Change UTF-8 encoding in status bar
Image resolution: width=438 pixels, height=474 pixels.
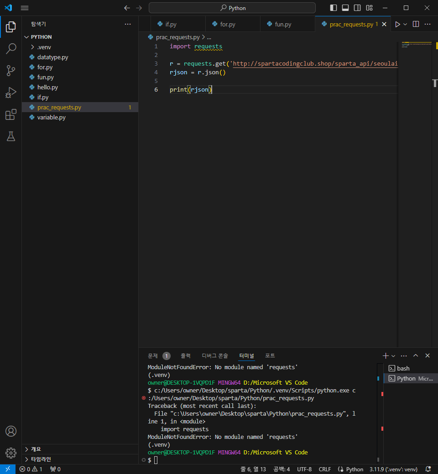[304, 469]
